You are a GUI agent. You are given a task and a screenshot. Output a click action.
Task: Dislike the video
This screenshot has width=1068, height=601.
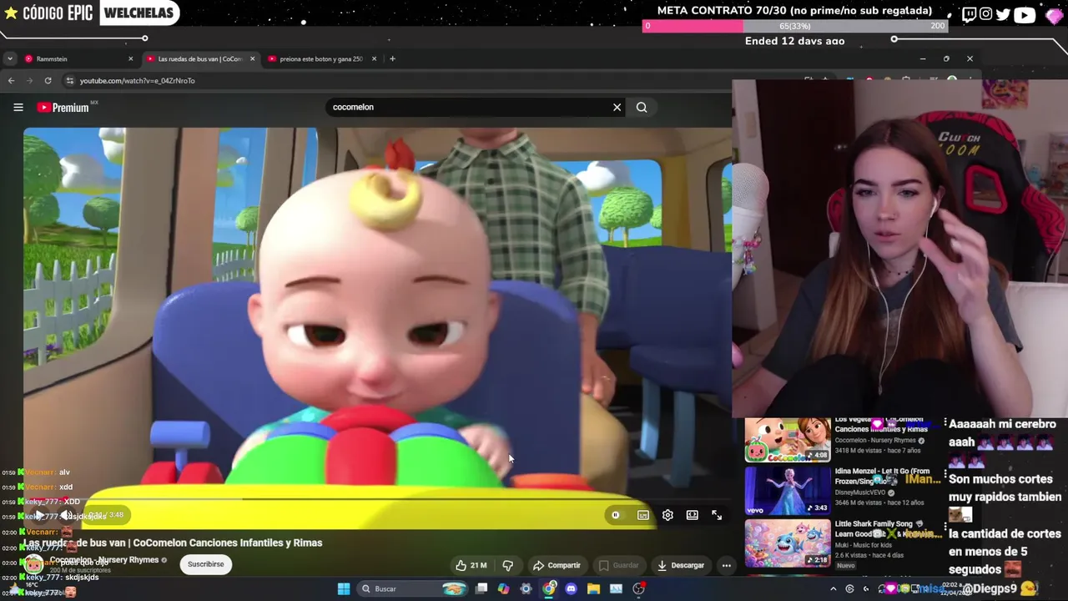507,565
